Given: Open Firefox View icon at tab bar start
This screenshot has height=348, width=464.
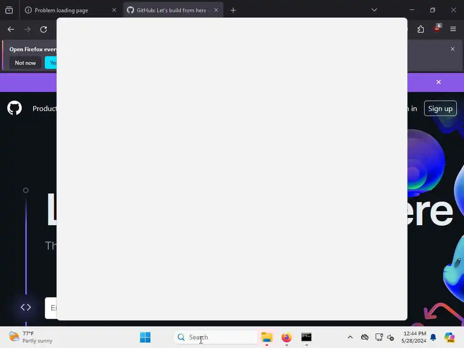Looking at the screenshot, I should click(9, 10).
